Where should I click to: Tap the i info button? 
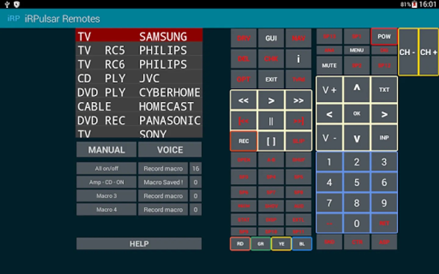(298, 59)
